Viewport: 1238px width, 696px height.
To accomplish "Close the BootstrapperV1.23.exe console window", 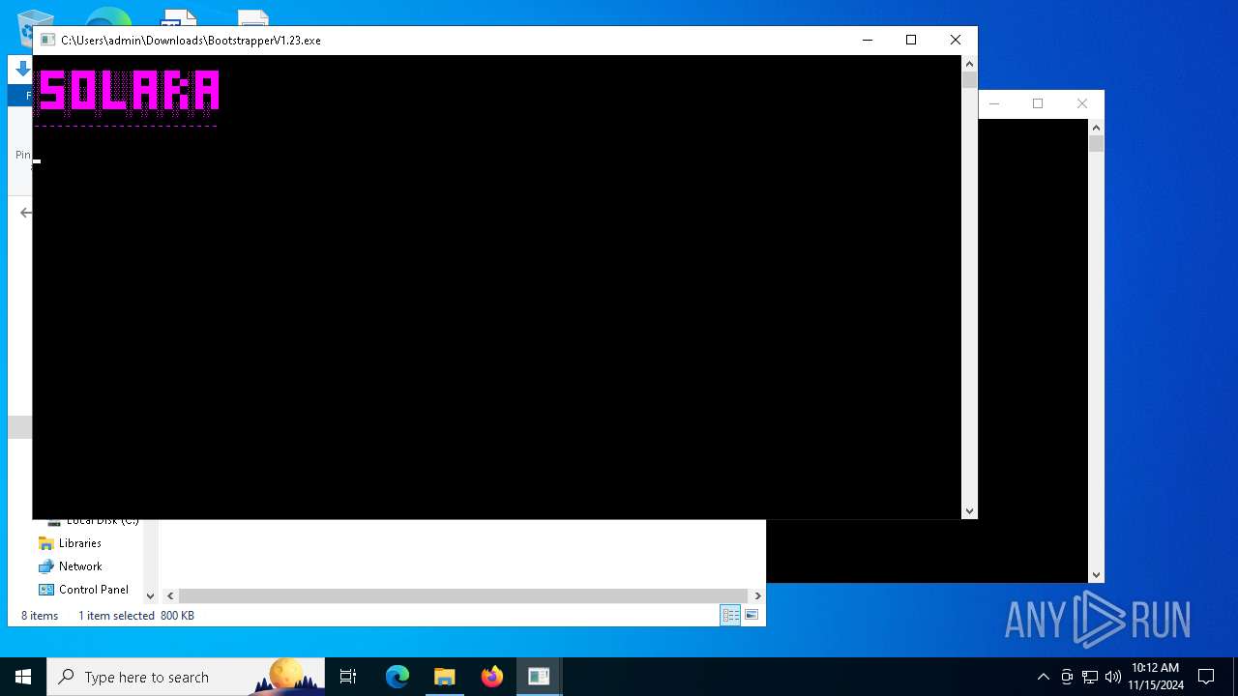I will 956,40.
